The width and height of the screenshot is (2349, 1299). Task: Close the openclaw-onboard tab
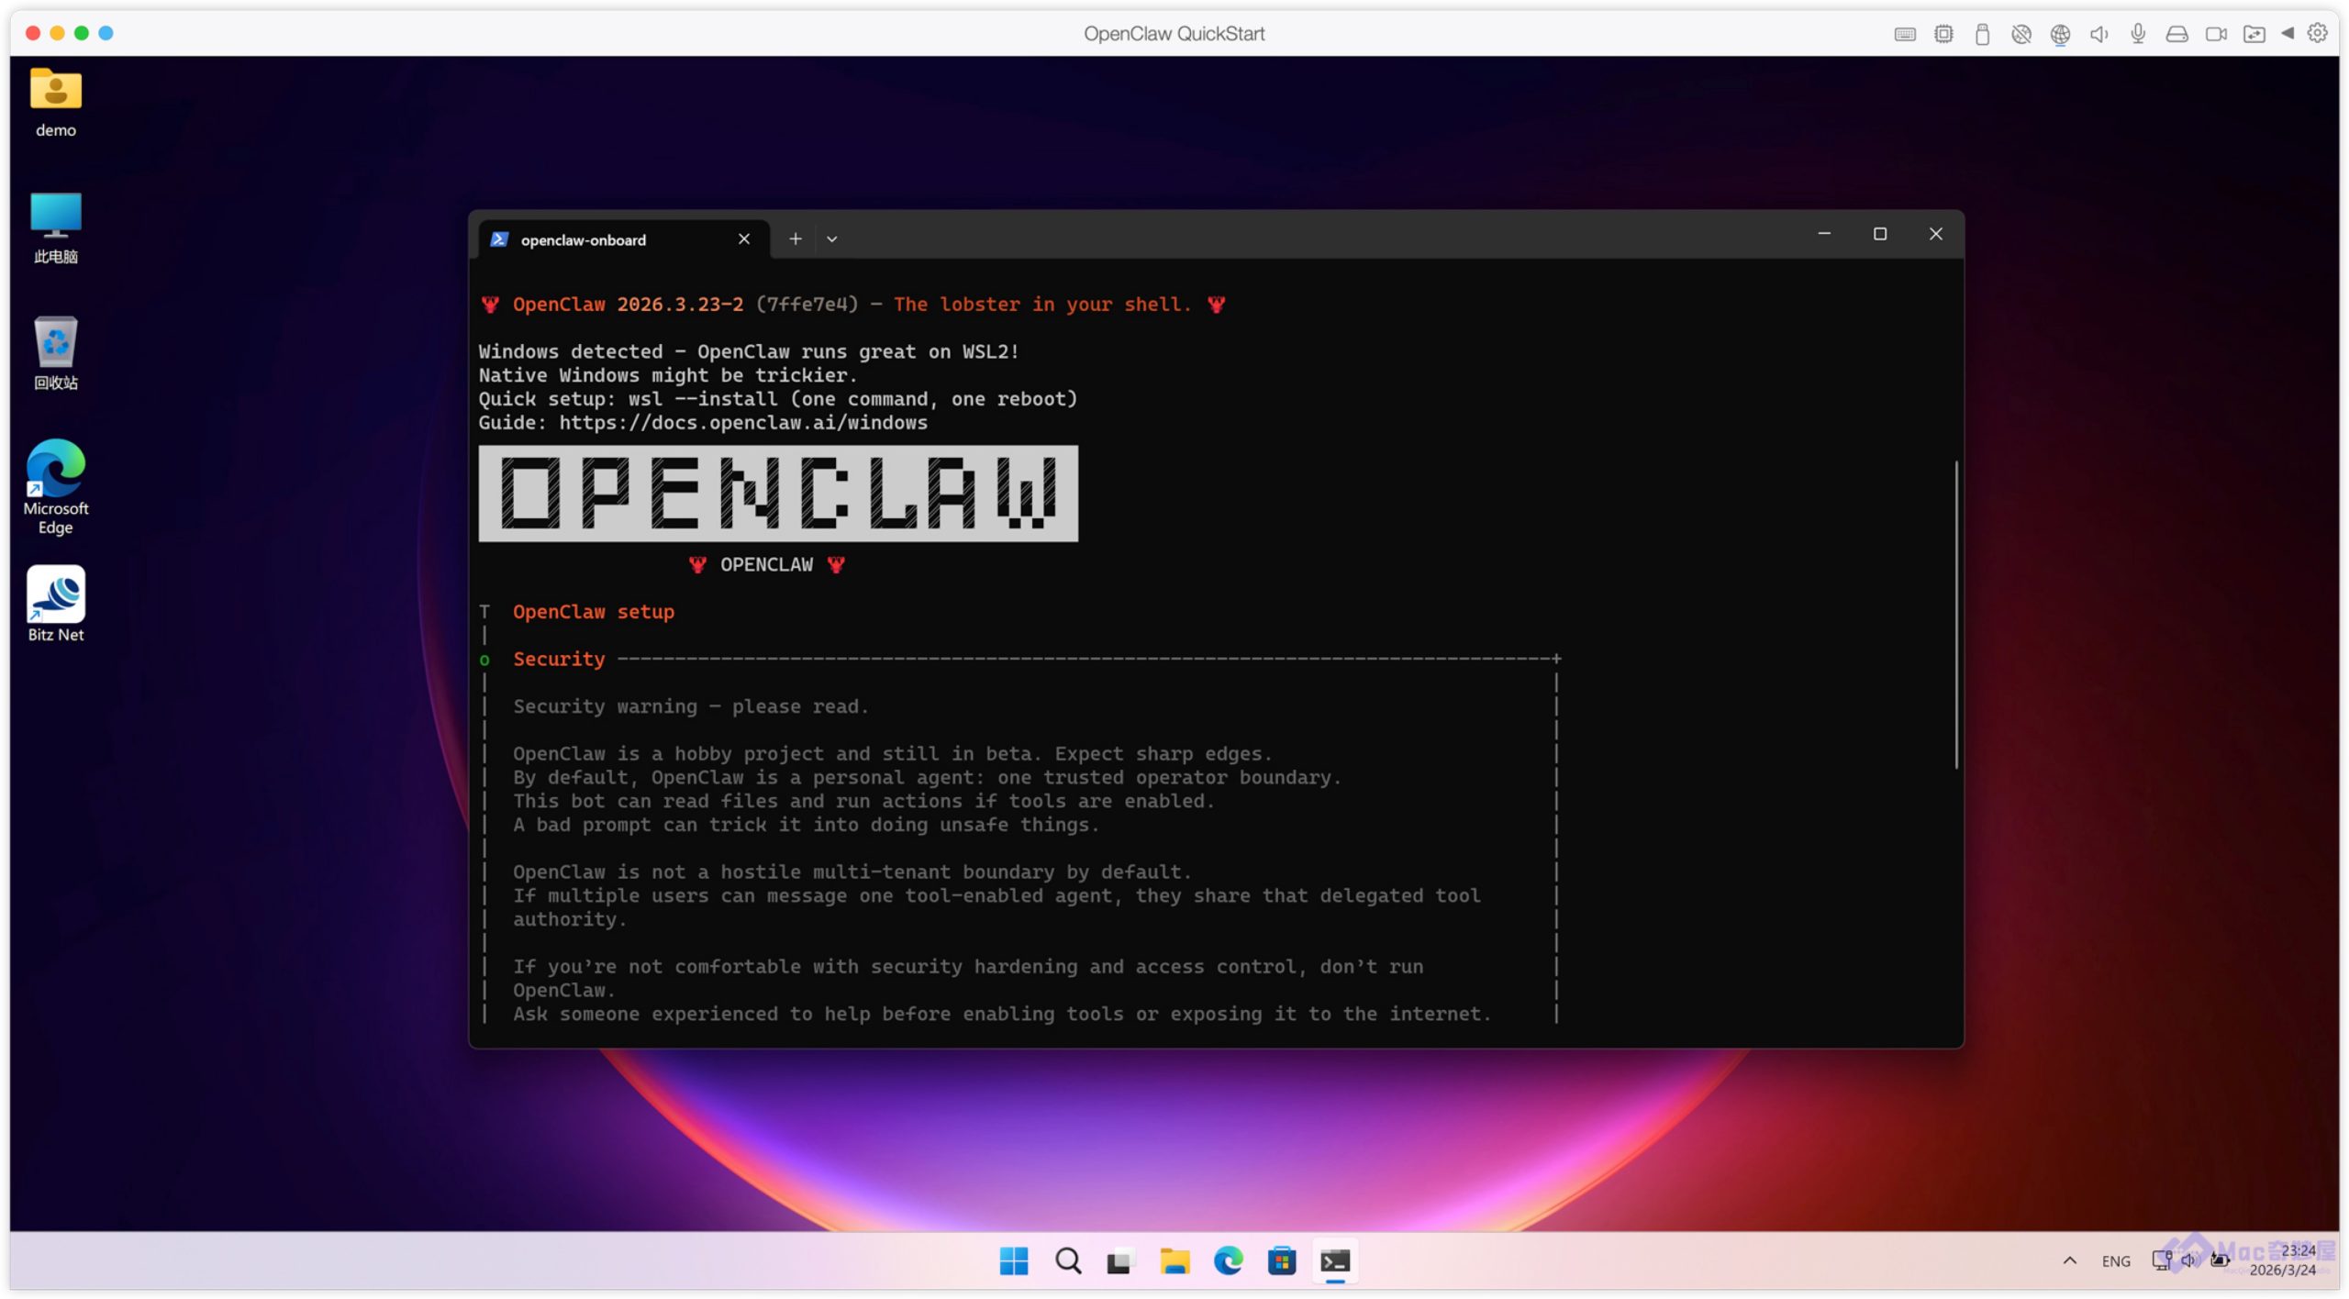[743, 239]
